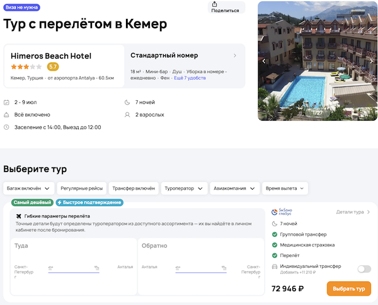Enable the Индивидуальный трансфер switch
378x305 pixels.
coord(364,269)
